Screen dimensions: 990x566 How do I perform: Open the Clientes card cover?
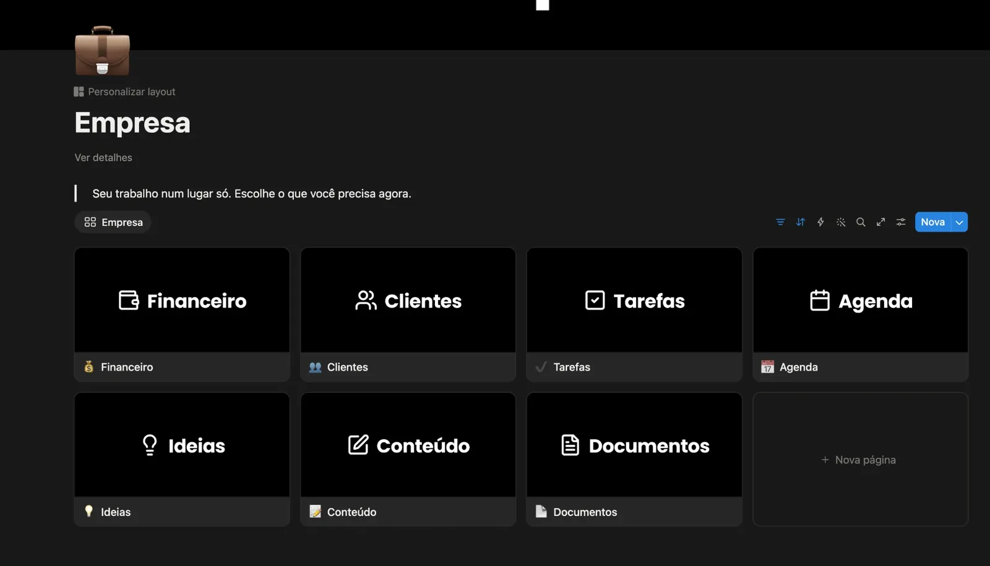coord(408,301)
